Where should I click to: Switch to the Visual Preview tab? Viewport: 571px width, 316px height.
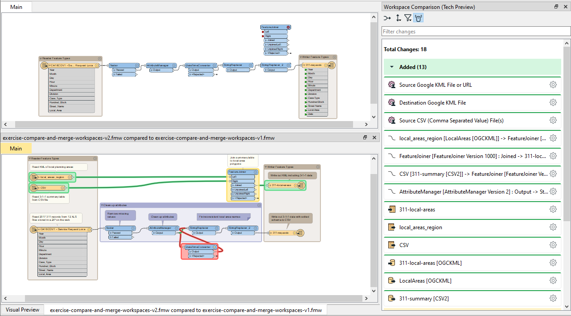[x=22, y=310]
